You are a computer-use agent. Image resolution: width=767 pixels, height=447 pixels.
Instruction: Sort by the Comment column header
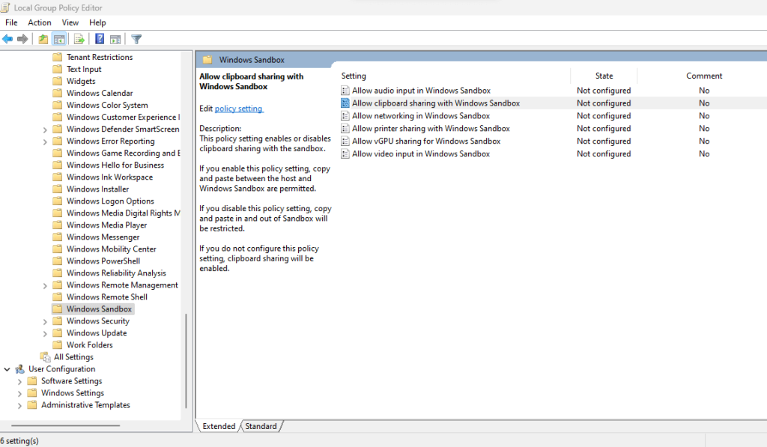[703, 76]
